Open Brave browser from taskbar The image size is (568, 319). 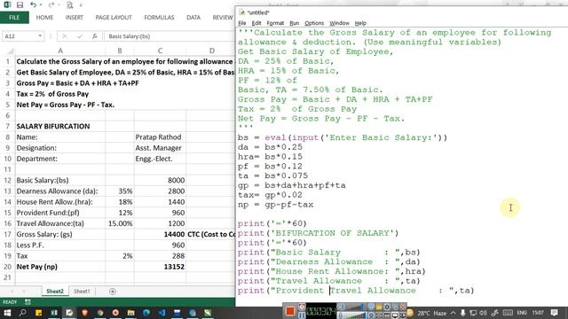click(85, 313)
